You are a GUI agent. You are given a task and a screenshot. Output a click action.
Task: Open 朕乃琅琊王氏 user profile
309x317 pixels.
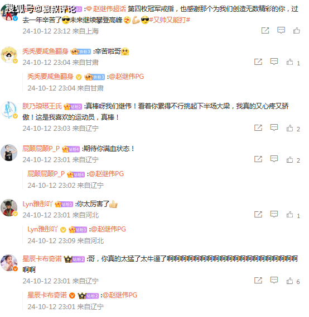click(x=42, y=106)
